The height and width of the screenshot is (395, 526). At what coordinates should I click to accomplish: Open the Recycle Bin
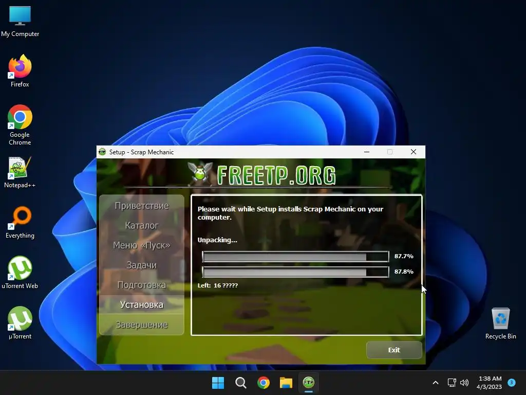coord(500,323)
